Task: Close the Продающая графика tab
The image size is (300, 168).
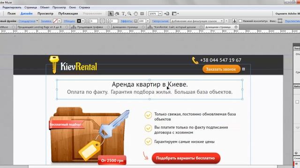Action: pyautogui.click(x=108, y=27)
